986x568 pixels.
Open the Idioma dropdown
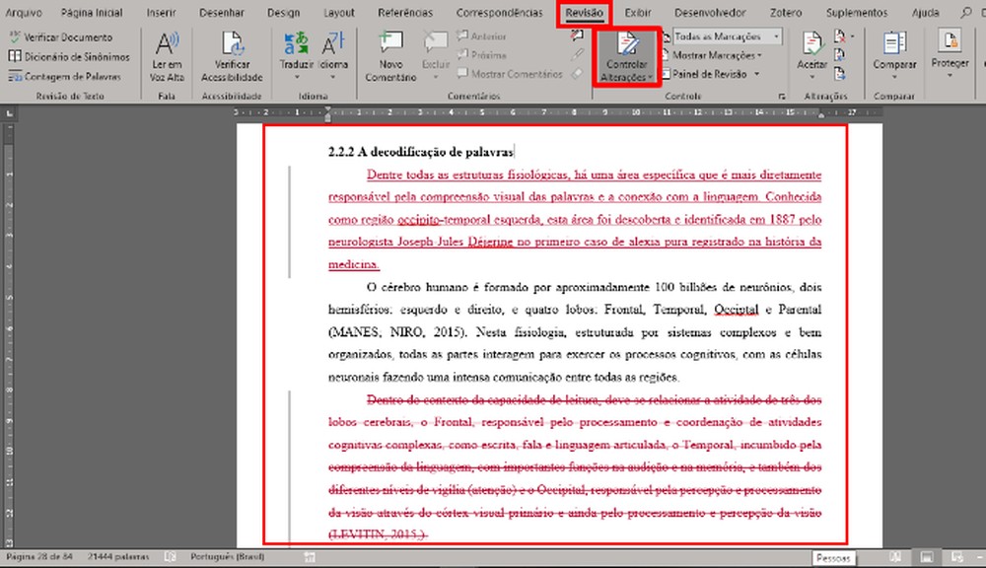pyautogui.click(x=333, y=56)
